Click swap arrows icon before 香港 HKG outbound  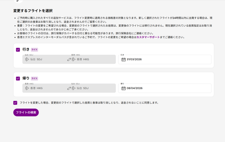tap(69, 59)
